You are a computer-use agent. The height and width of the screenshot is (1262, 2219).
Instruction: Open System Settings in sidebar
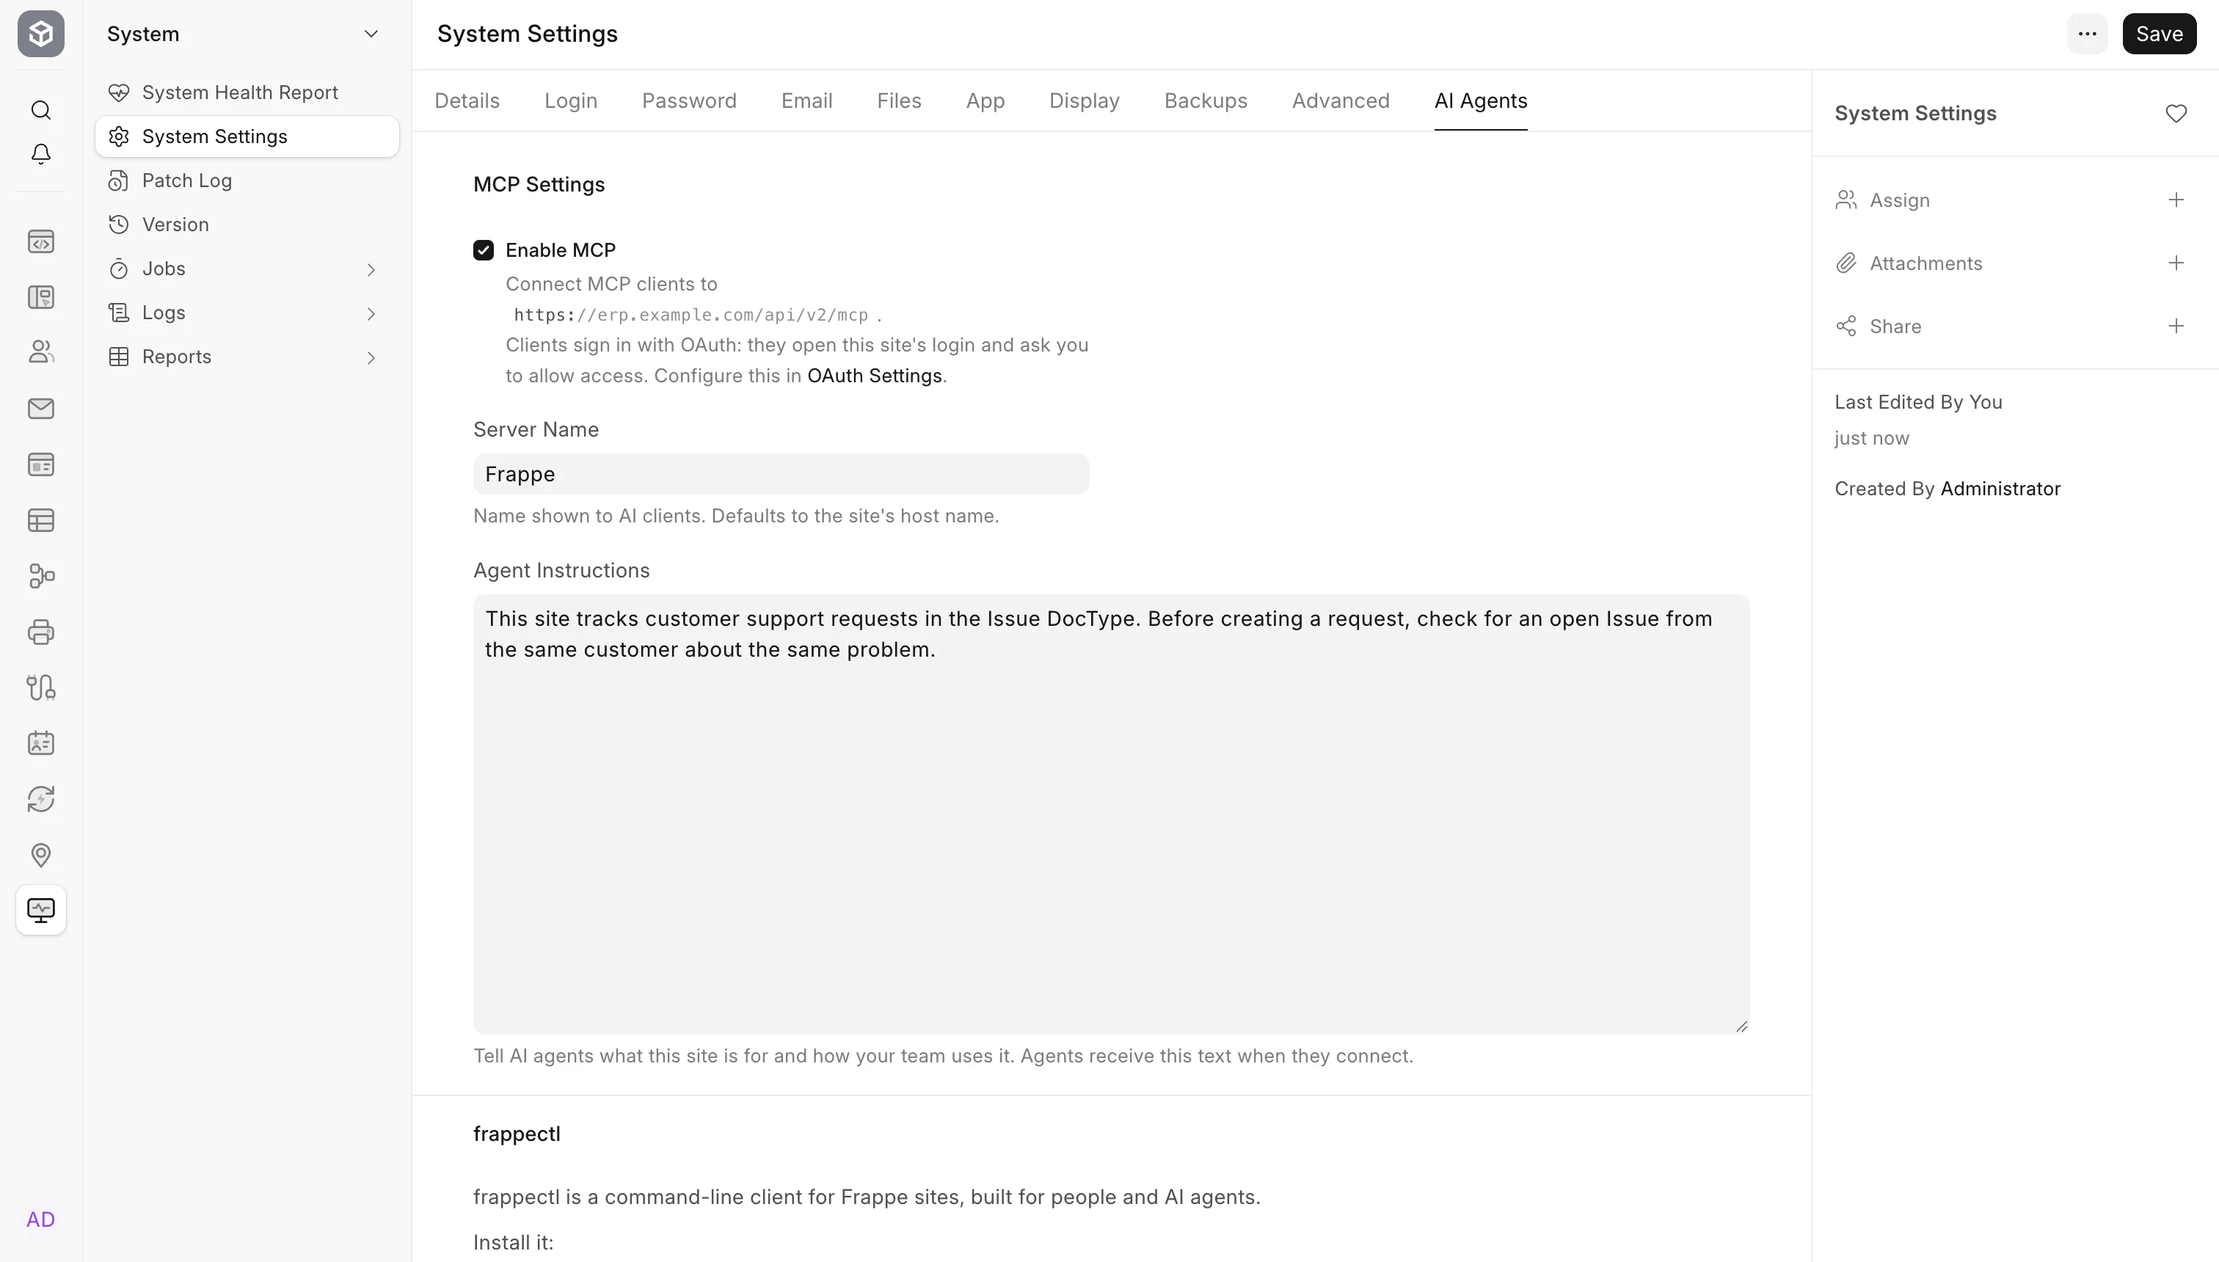[247, 137]
